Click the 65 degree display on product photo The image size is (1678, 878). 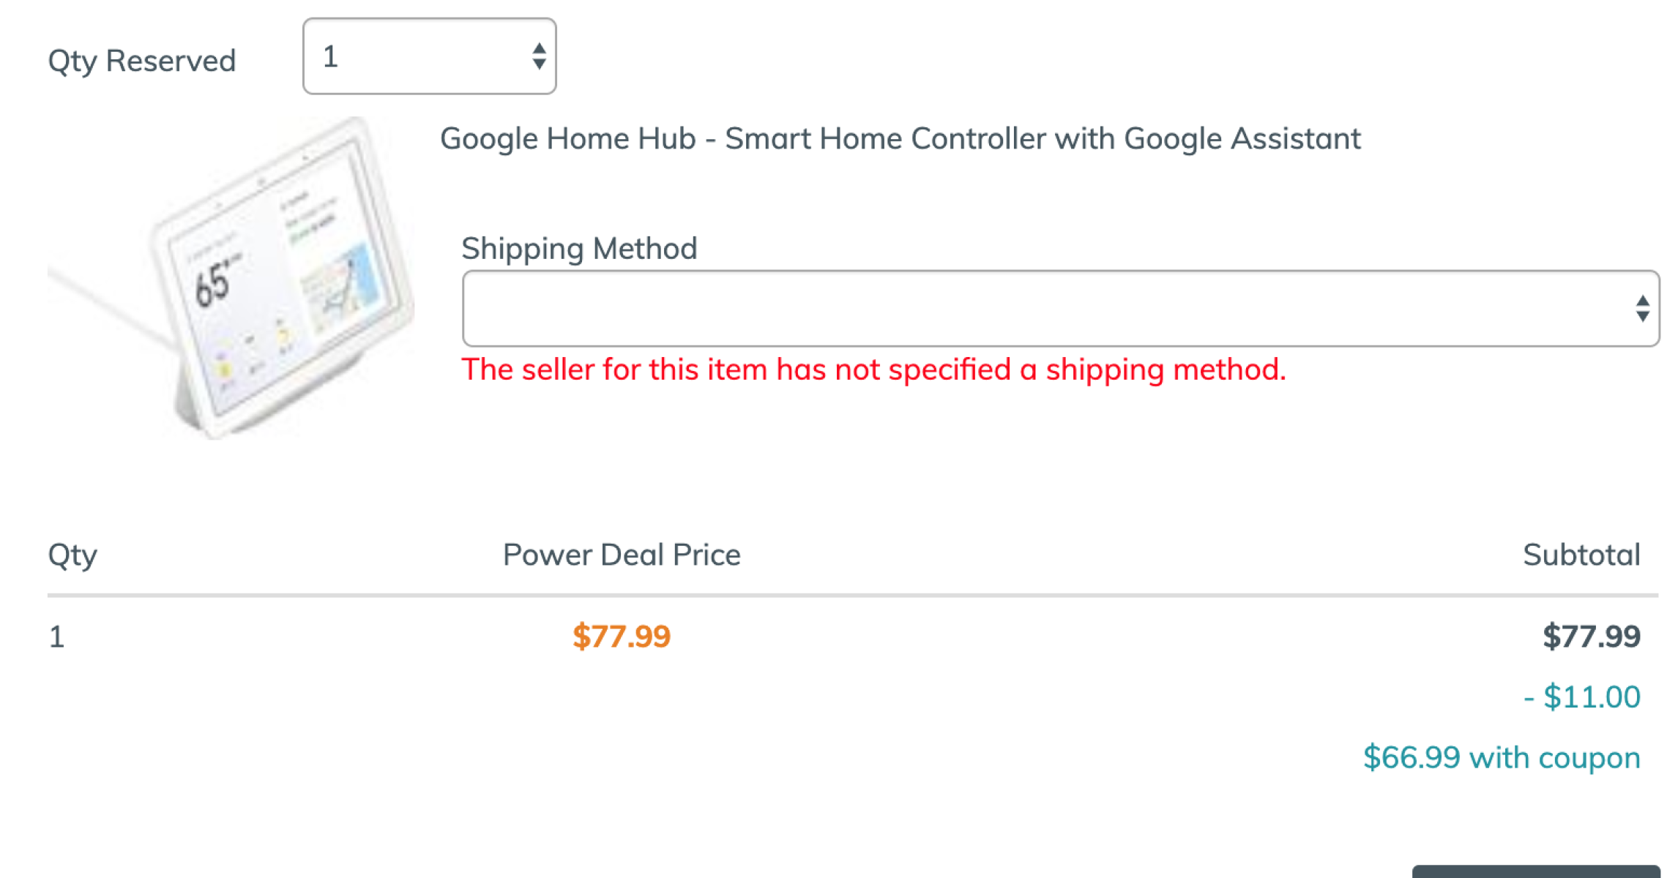pos(213,283)
